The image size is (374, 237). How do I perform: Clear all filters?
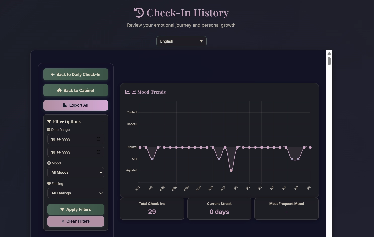(x=76, y=221)
